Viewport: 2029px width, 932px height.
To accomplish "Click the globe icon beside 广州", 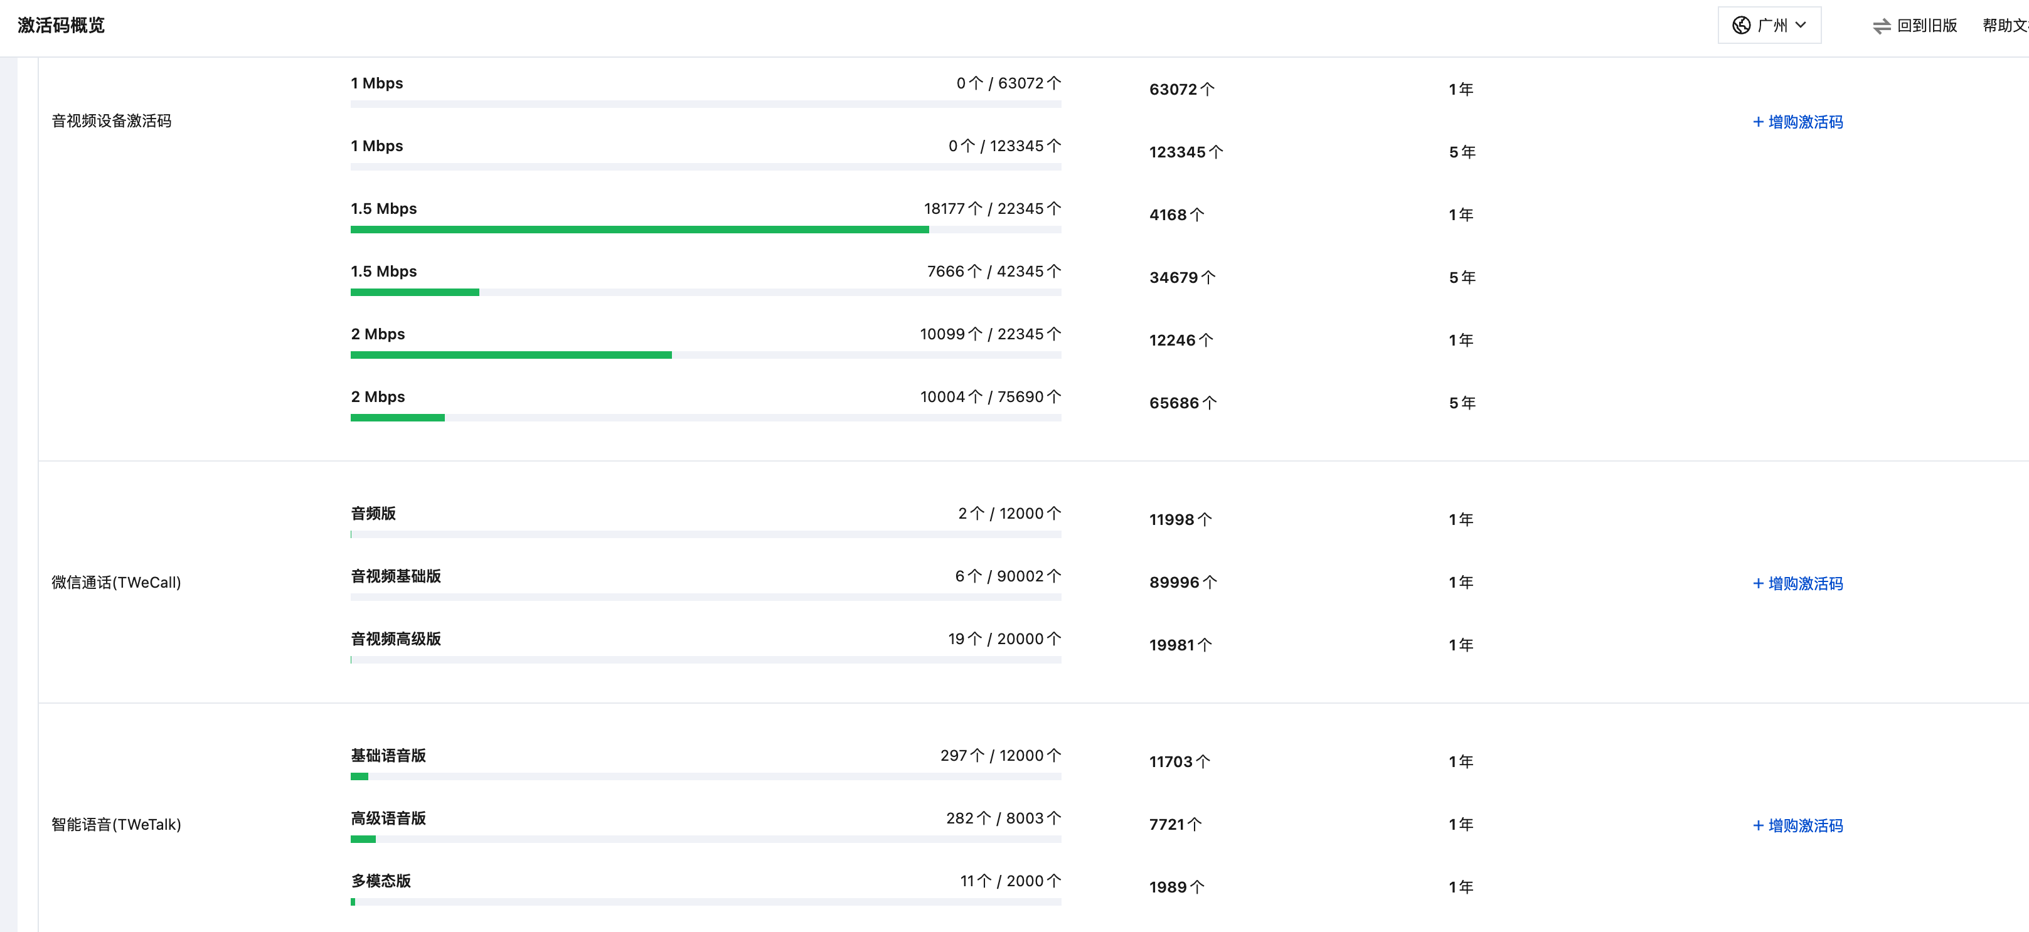I will (1741, 25).
